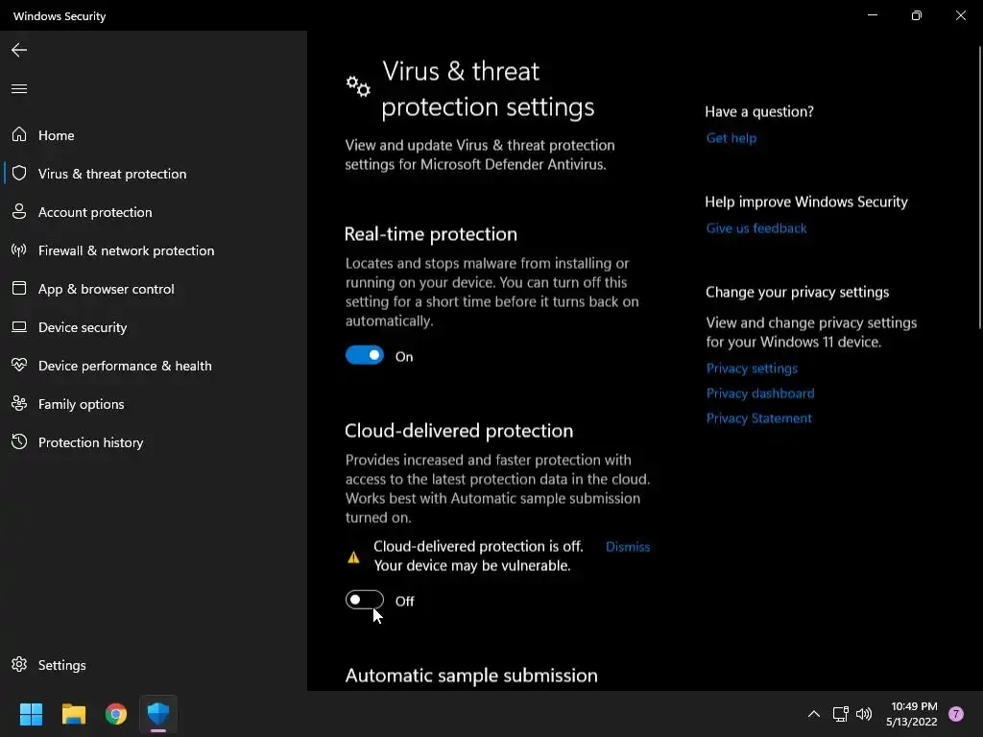Open Google Chrome from taskbar
Viewport: 983px width, 737px height.
[116, 714]
